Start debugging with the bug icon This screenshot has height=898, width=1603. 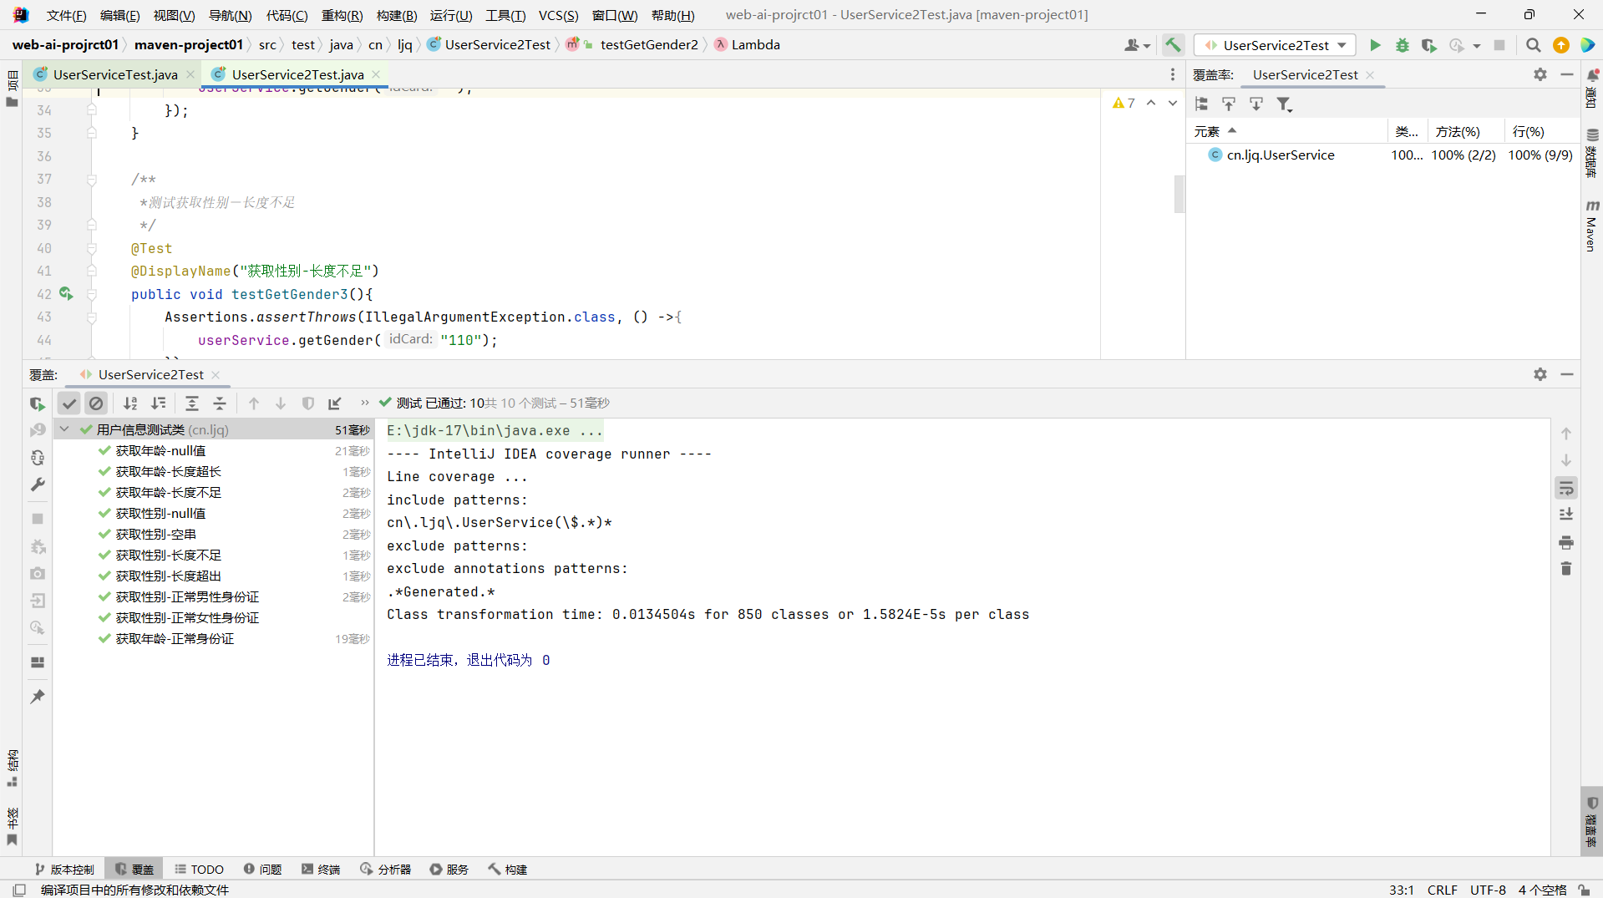pos(1403,45)
